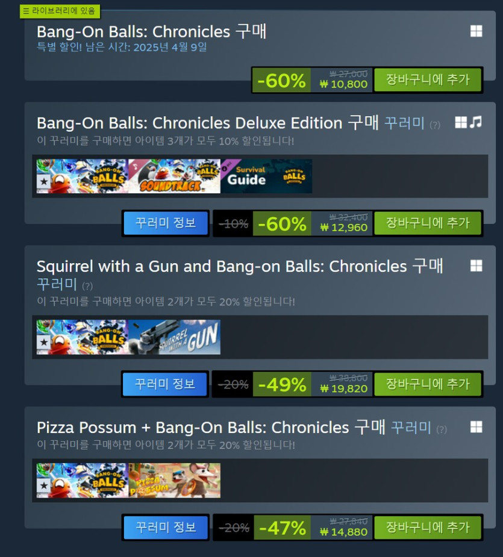The height and width of the screenshot is (557, 503).
Task: Open Survival Guide thumbnail
Action: point(266,176)
